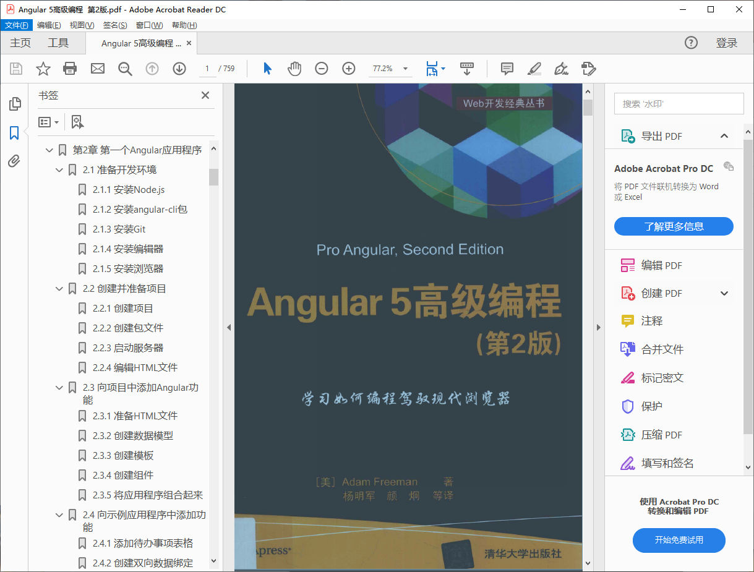This screenshot has width=754, height=572.
Task: Collapse the 导出 PDF section chevron
Action: tap(724, 136)
